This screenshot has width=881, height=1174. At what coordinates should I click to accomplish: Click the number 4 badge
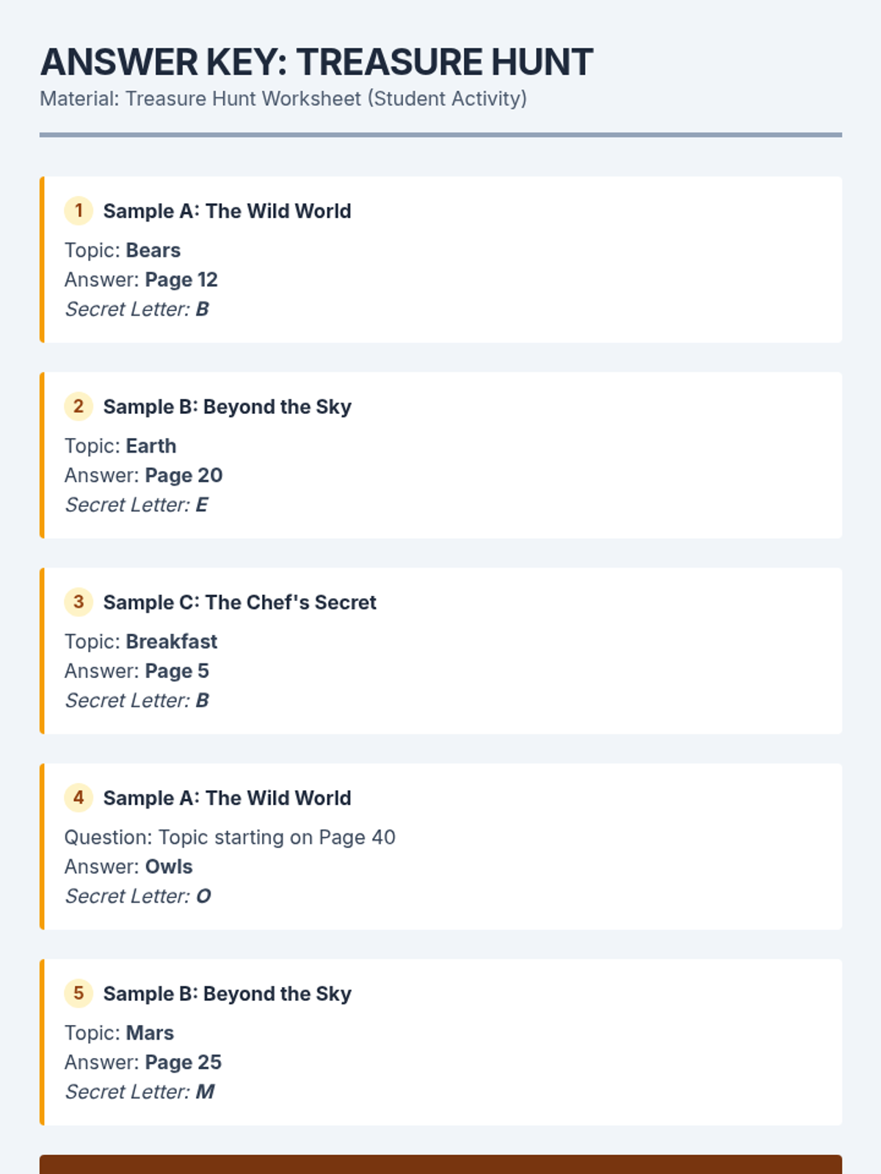[x=79, y=798]
